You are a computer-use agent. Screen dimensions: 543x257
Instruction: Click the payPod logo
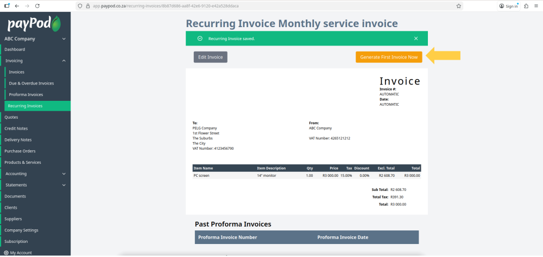pyautogui.click(x=35, y=23)
